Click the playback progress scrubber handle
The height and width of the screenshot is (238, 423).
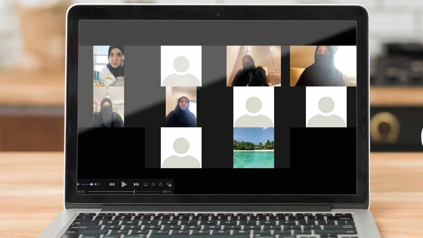click(x=134, y=192)
